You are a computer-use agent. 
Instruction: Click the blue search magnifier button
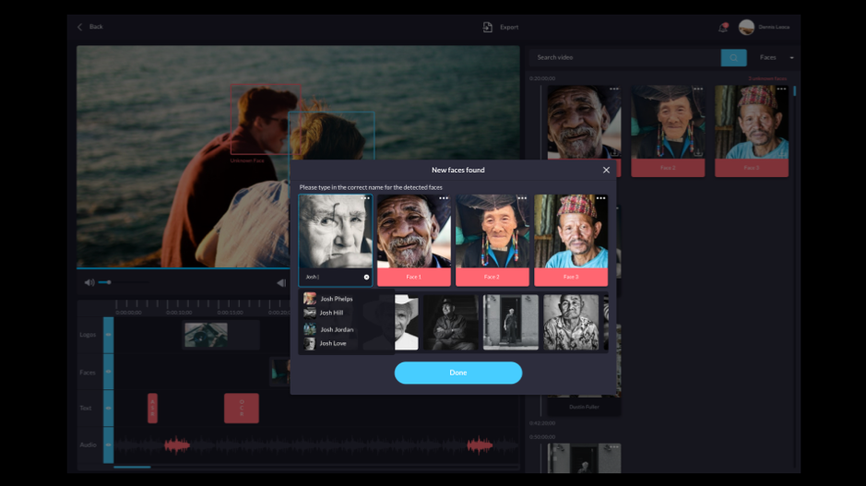(733, 57)
